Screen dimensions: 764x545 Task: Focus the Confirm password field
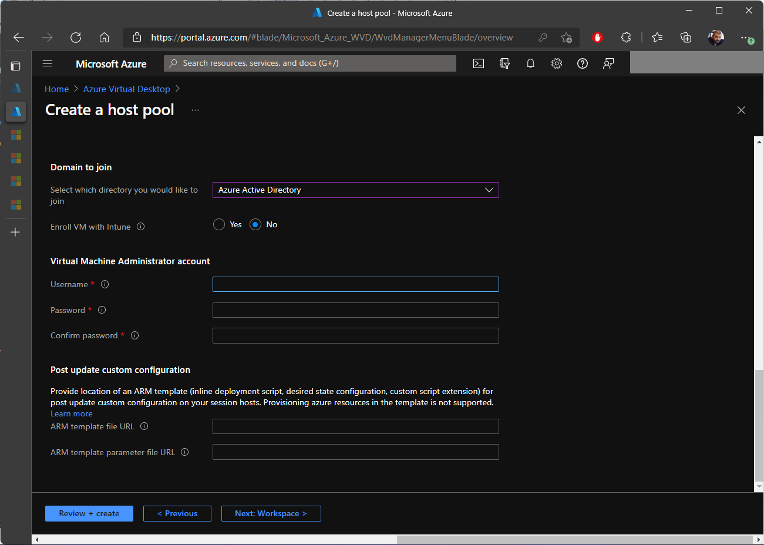(356, 335)
